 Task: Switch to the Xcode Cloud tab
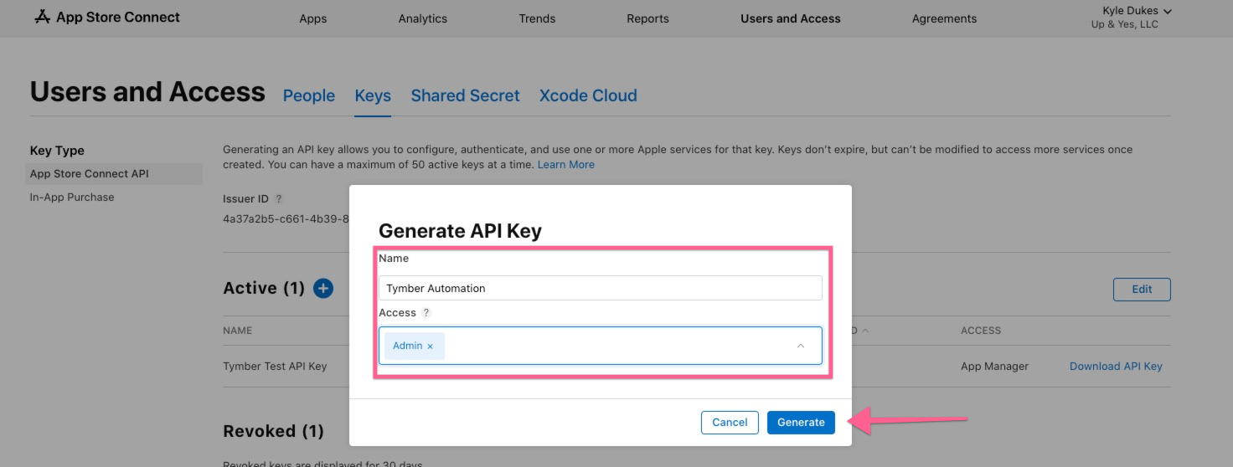click(x=588, y=96)
